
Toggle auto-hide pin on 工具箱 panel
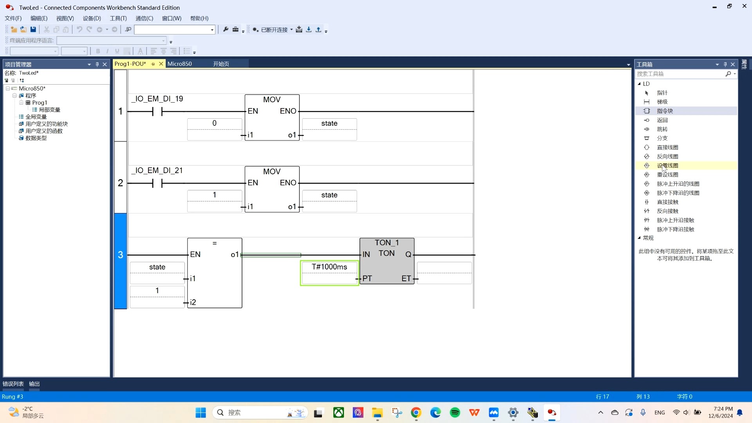(725, 64)
